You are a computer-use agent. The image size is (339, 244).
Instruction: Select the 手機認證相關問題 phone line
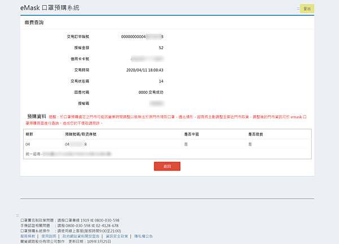point(69,225)
